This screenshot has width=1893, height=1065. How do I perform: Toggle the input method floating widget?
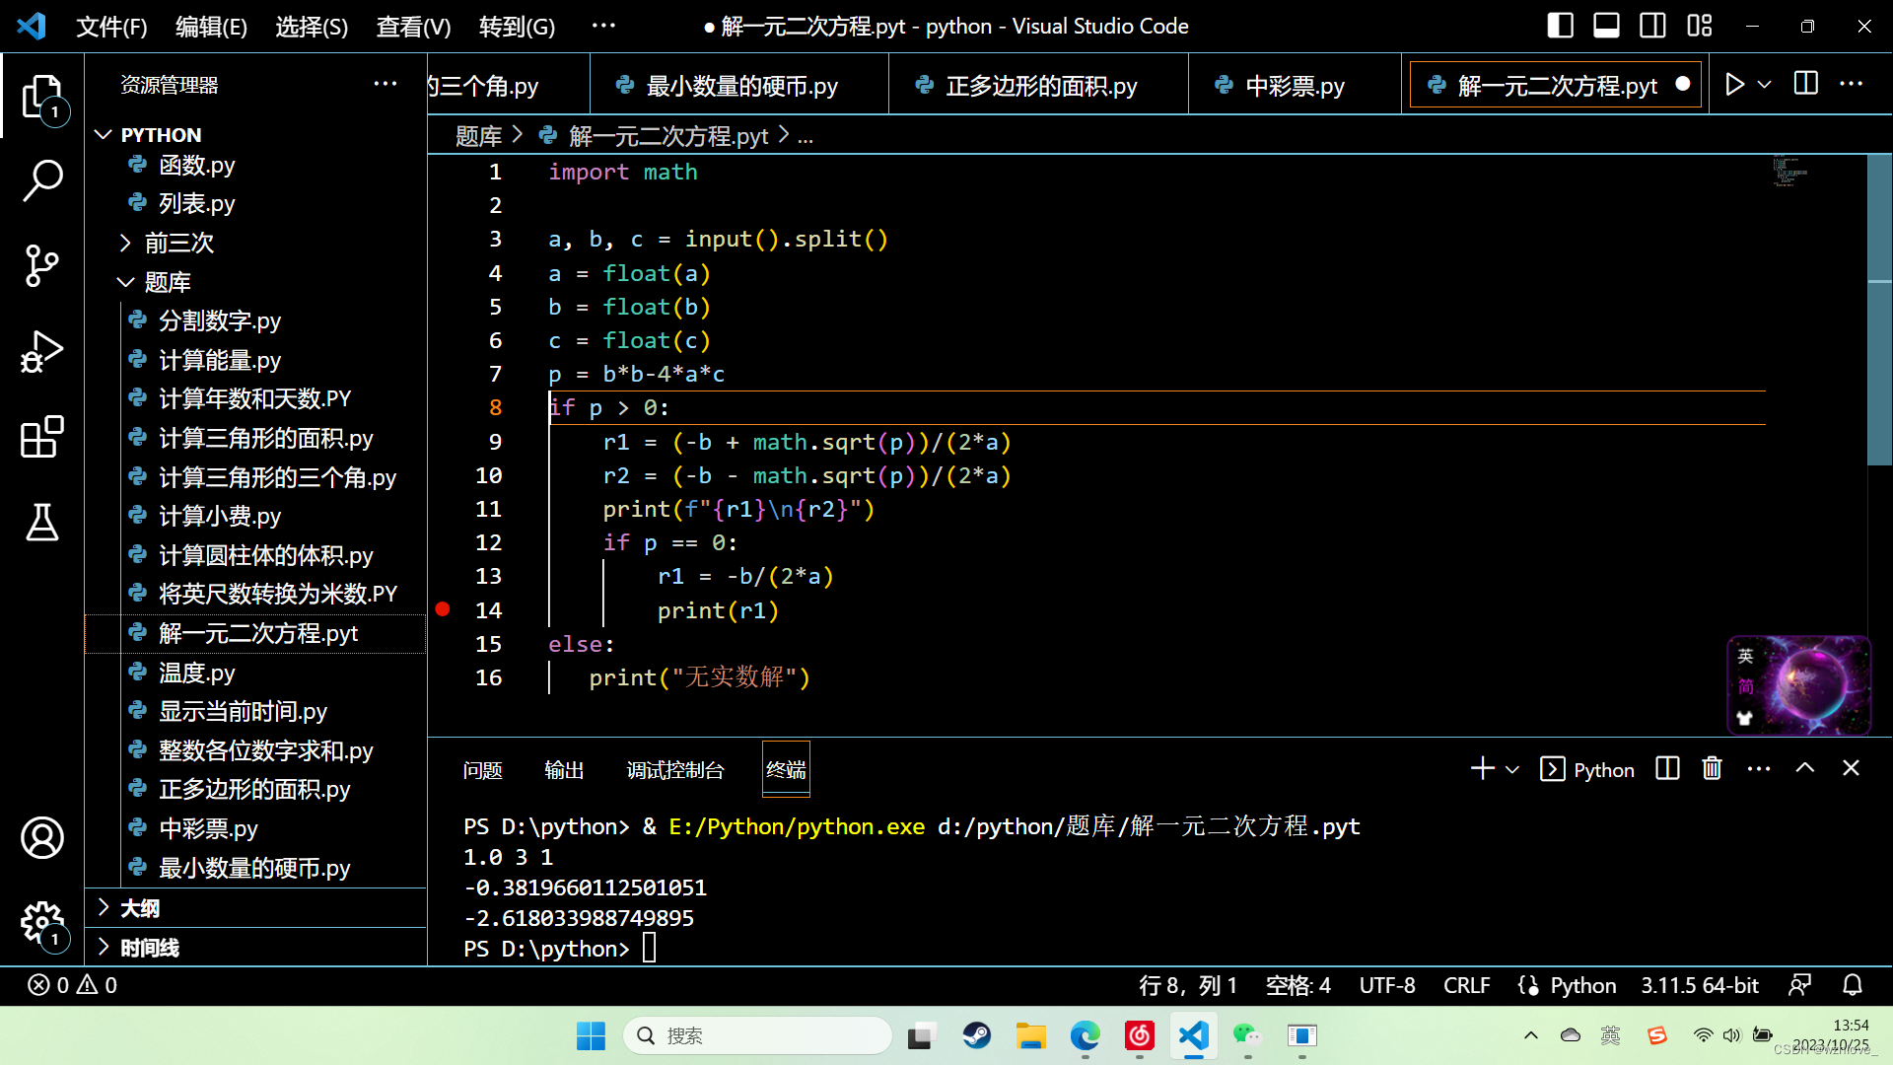pos(1799,686)
